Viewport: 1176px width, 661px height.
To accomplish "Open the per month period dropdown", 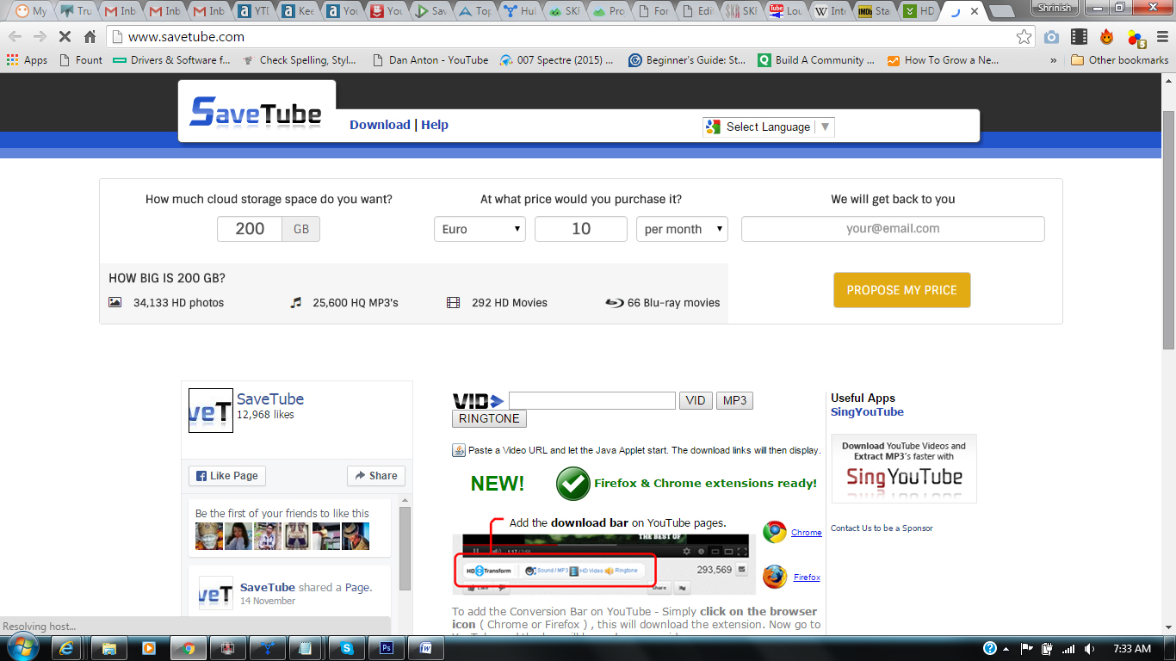I will tap(682, 229).
